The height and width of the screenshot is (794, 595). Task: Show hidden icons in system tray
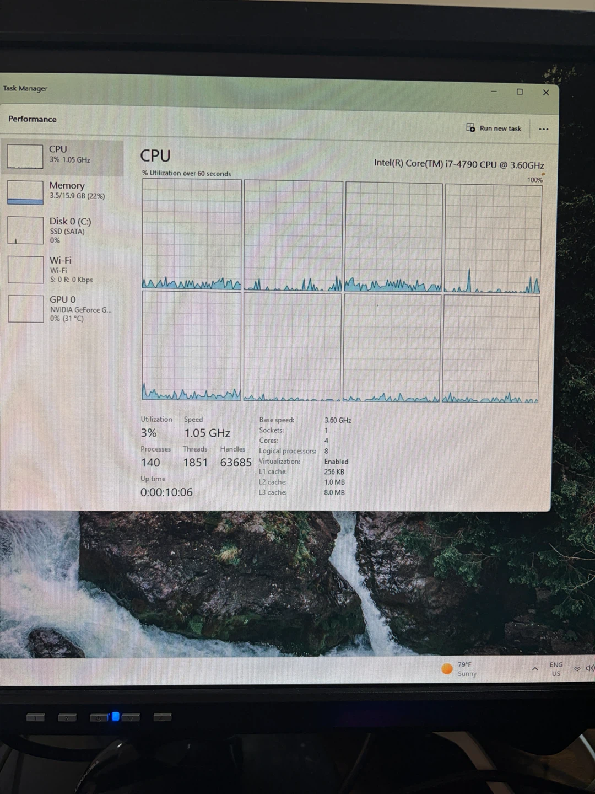pyautogui.click(x=535, y=669)
